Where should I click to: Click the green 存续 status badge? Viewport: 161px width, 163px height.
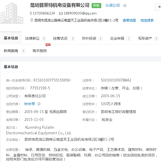96,6
